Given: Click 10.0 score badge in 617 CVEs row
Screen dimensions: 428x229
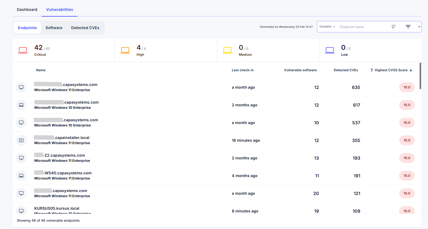Looking at the screenshot, I should tap(407, 105).
